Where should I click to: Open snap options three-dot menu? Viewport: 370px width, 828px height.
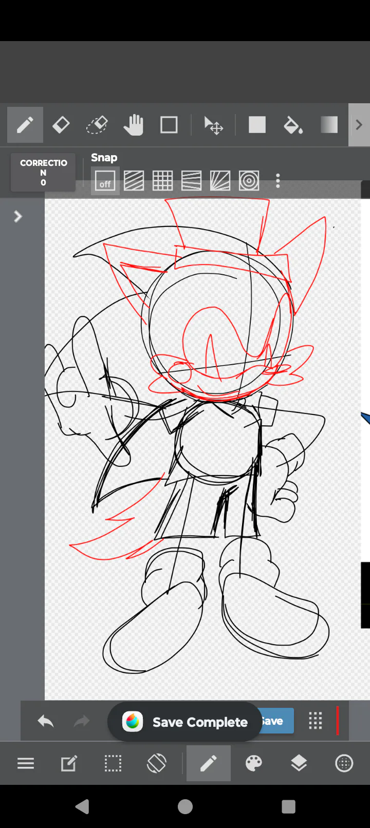(x=278, y=181)
